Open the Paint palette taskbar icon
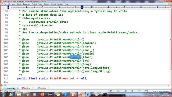 (x=97, y=95)
